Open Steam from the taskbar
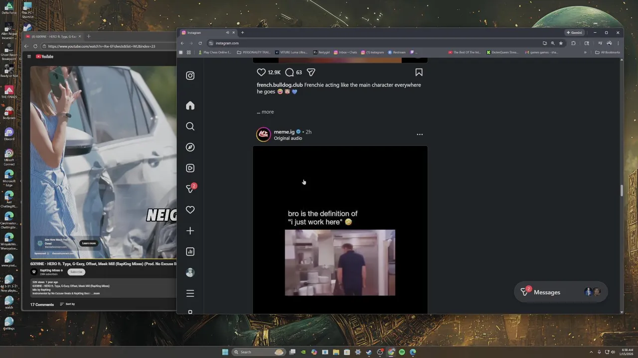The width and height of the screenshot is (638, 358). click(x=369, y=352)
